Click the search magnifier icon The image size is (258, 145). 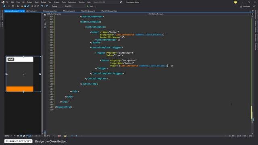(121, 2)
